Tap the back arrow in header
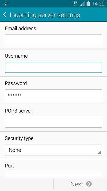This screenshot has height=191, width=107. [4, 15]
